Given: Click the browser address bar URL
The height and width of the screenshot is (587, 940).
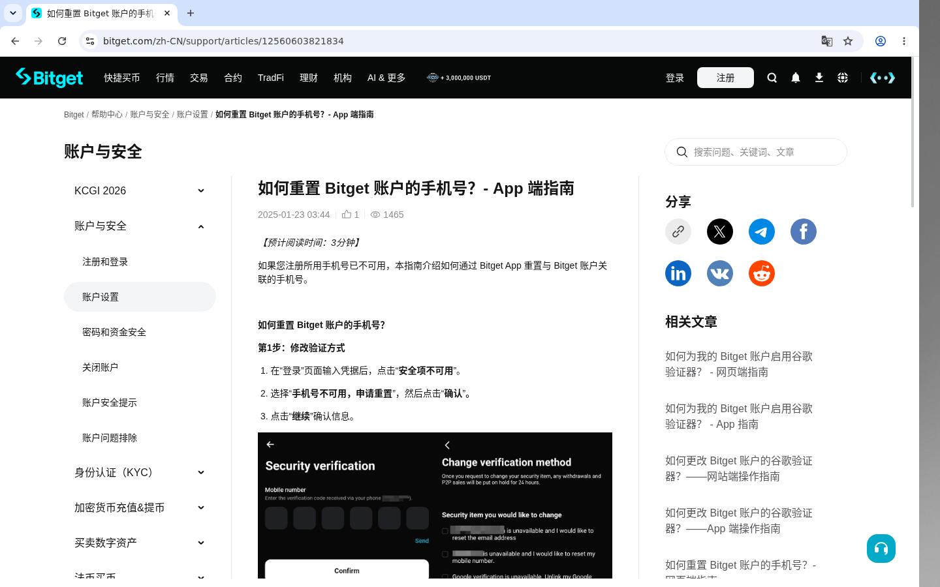Looking at the screenshot, I should click(x=223, y=41).
